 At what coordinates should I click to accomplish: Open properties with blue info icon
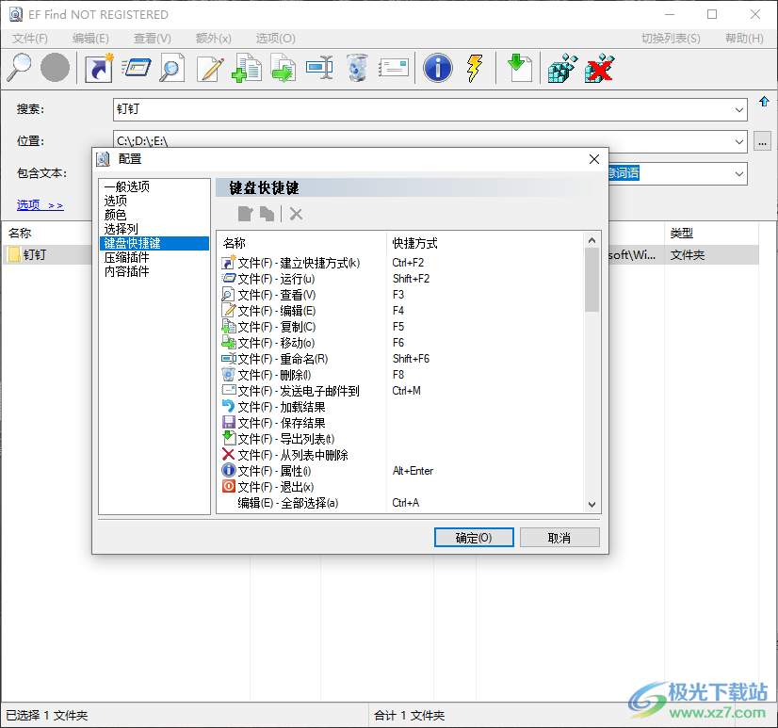click(438, 68)
